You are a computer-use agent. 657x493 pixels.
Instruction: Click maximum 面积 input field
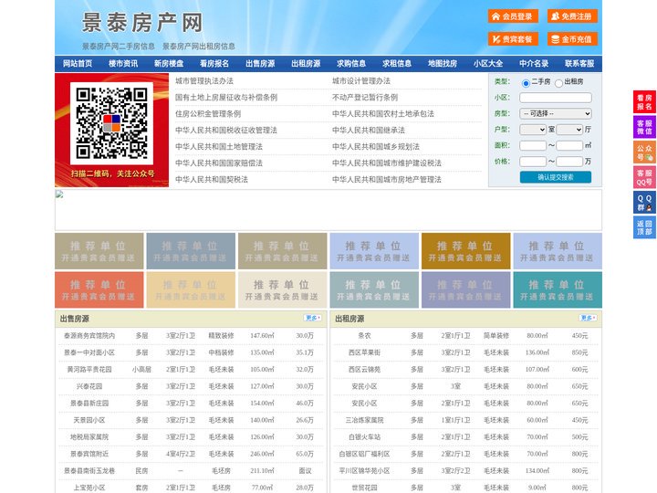coord(569,145)
